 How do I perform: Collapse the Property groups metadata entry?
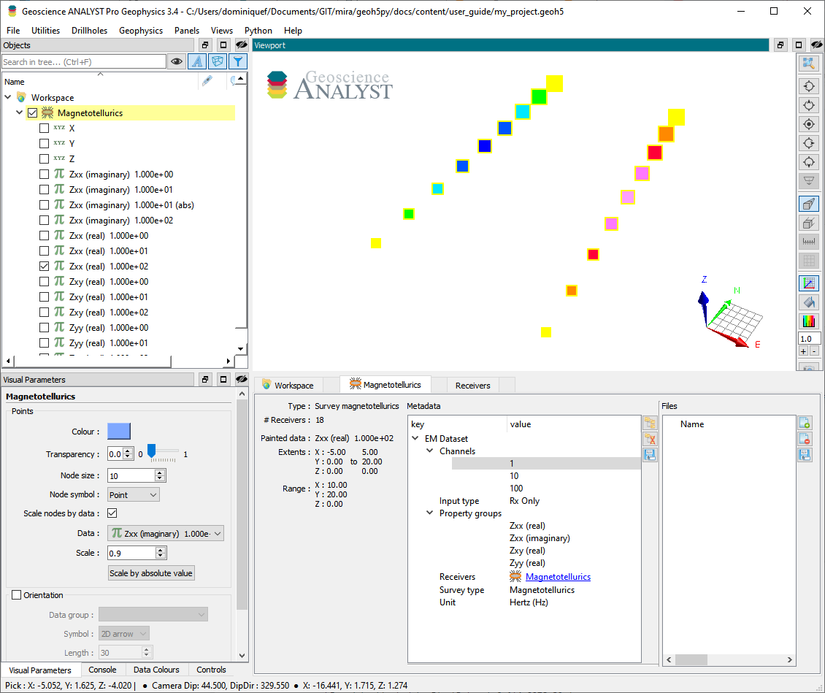click(x=430, y=513)
